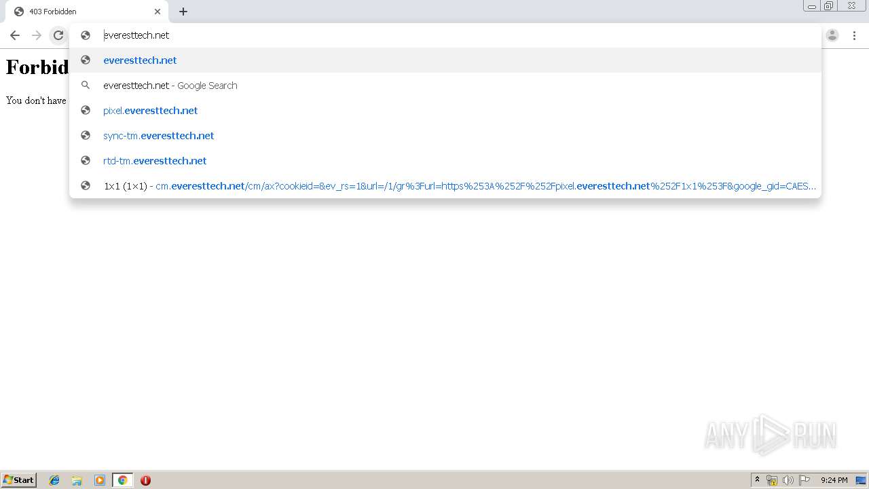Image resolution: width=869 pixels, height=489 pixels.
Task: Click globe icon beside sync-tm.everesttech.net
Action: pyautogui.click(x=86, y=136)
